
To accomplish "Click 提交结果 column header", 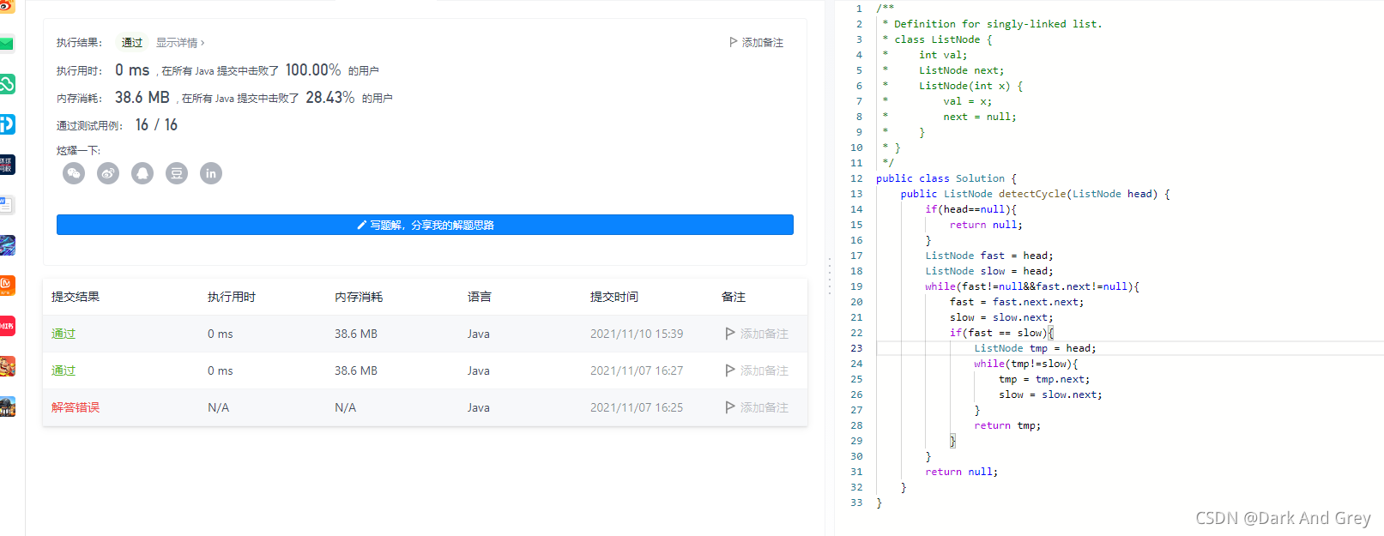I will [76, 297].
